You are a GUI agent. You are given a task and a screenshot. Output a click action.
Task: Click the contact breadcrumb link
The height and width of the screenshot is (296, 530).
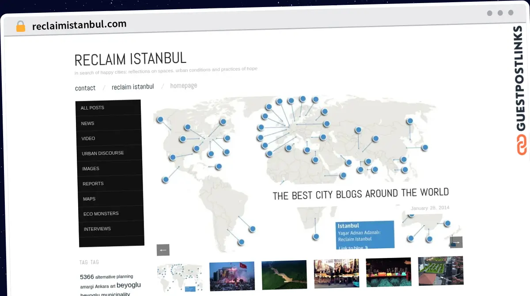(x=85, y=88)
